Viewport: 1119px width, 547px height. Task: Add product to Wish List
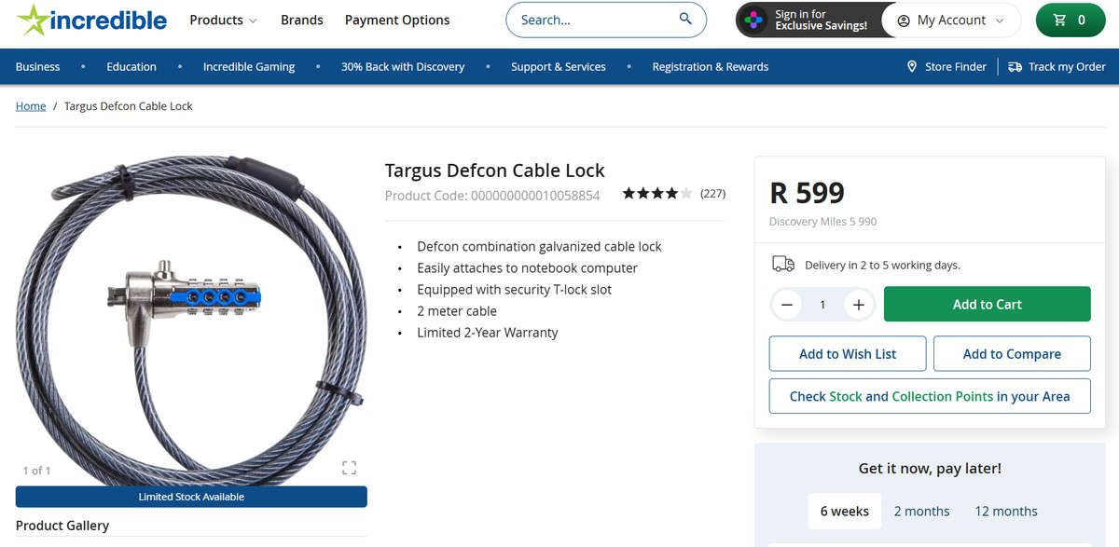click(847, 353)
